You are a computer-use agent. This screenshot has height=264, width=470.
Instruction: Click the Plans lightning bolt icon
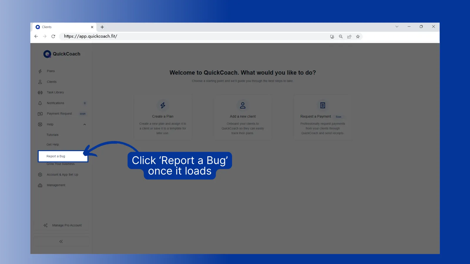[40, 71]
